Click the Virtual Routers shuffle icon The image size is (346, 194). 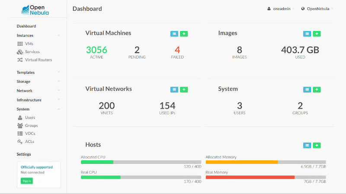(20, 60)
